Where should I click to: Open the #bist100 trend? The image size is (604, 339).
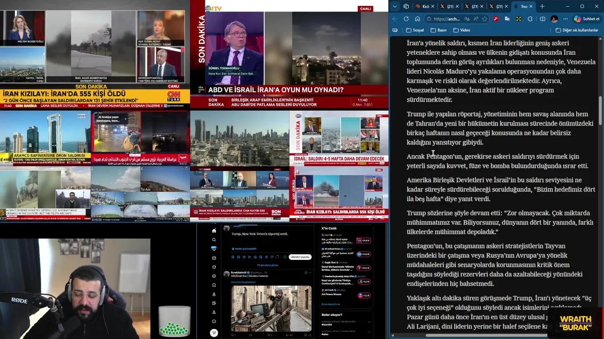point(327,325)
